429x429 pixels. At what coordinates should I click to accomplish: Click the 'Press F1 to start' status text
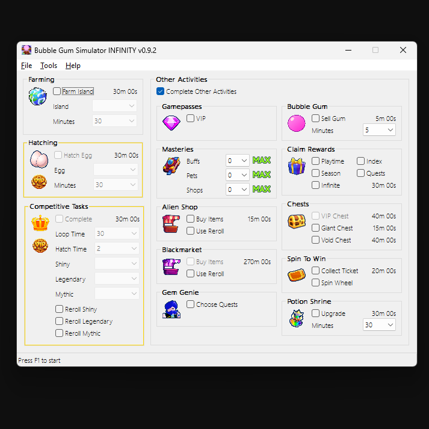pos(39,360)
